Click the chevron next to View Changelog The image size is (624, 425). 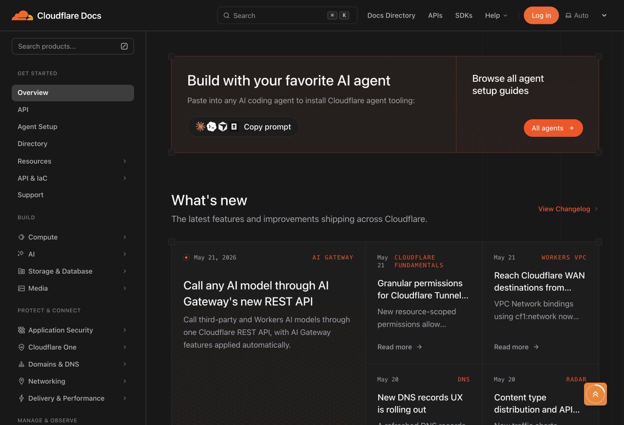[x=596, y=209]
